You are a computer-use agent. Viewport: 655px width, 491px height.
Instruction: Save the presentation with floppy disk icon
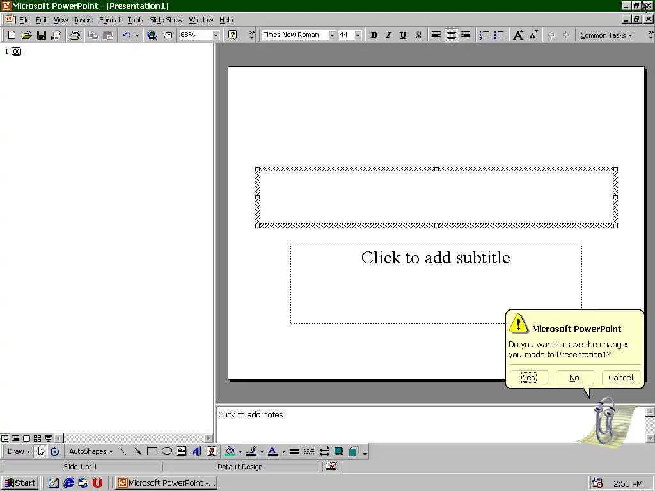coord(41,35)
